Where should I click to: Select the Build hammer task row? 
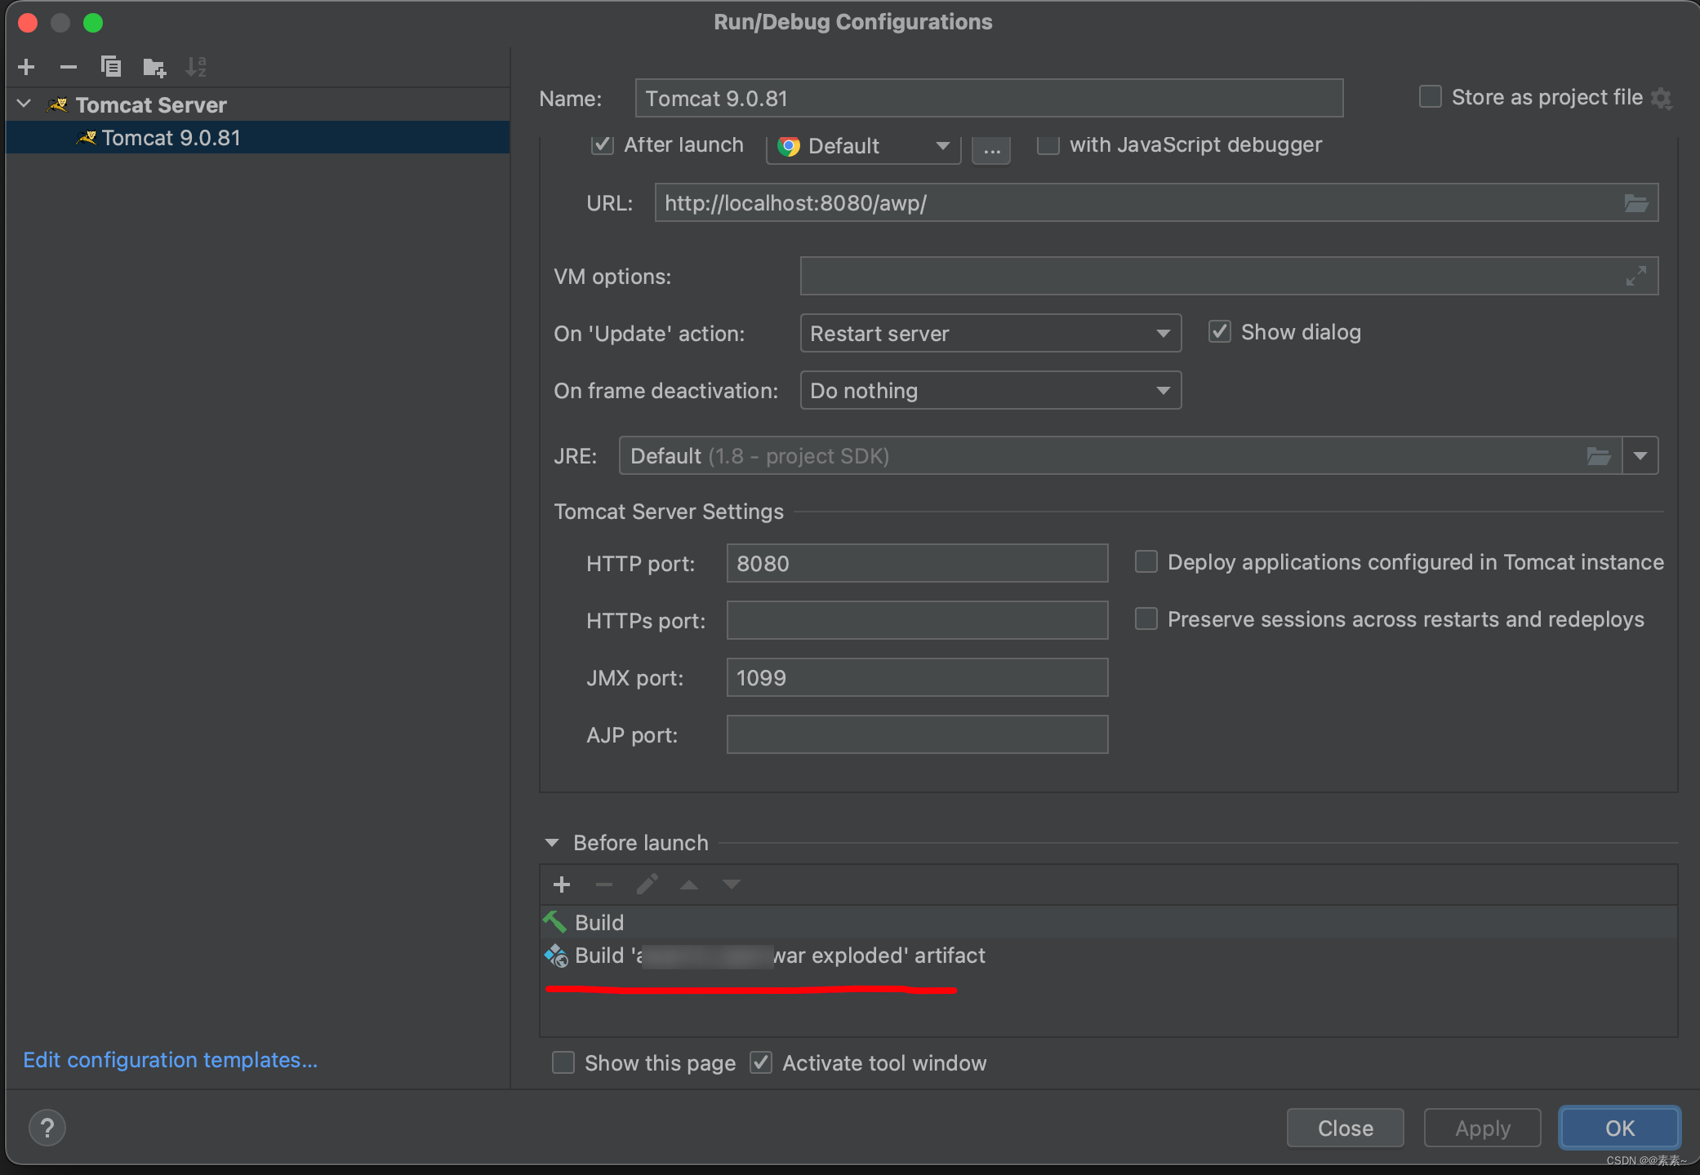(x=1108, y=922)
